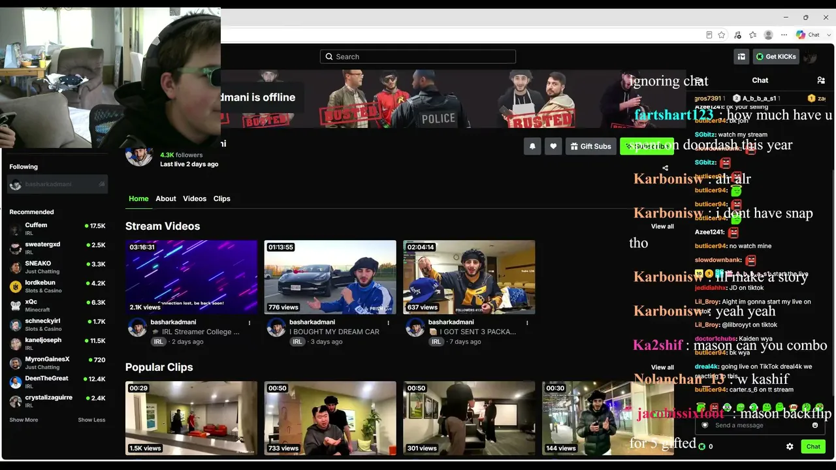Screen dimensions: 836x470
Task: Send message with green Chat button
Action: point(813,446)
